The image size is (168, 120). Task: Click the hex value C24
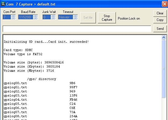pyautogui.click(x=72, y=104)
